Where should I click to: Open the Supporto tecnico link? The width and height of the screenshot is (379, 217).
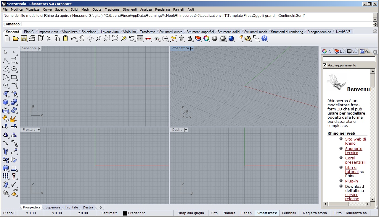click(x=354, y=151)
